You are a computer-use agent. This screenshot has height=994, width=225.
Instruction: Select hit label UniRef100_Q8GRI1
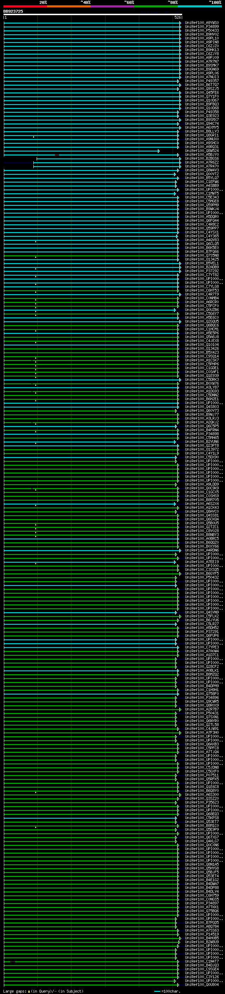point(202,135)
